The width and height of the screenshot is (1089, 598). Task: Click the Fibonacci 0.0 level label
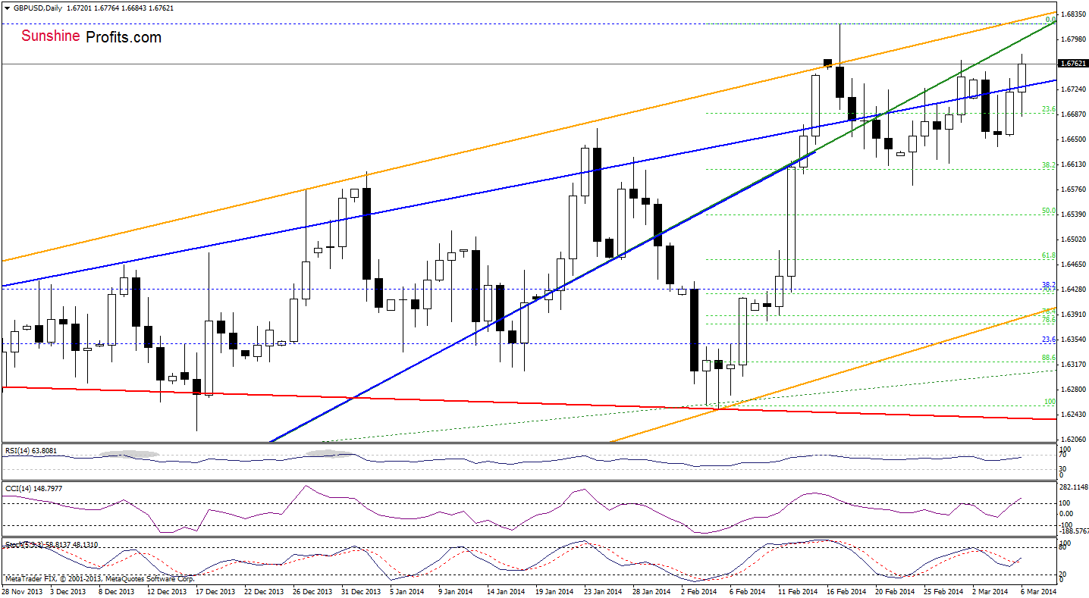pos(1051,20)
